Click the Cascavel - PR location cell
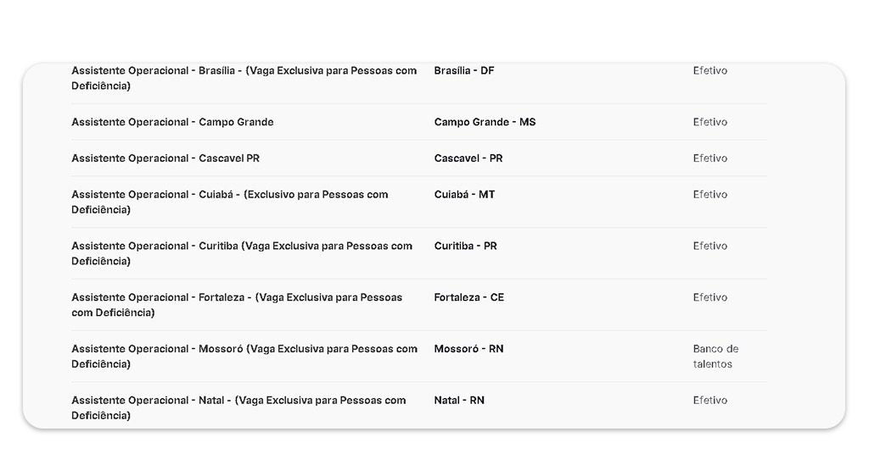The height and width of the screenshot is (454, 869). pos(468,158)
